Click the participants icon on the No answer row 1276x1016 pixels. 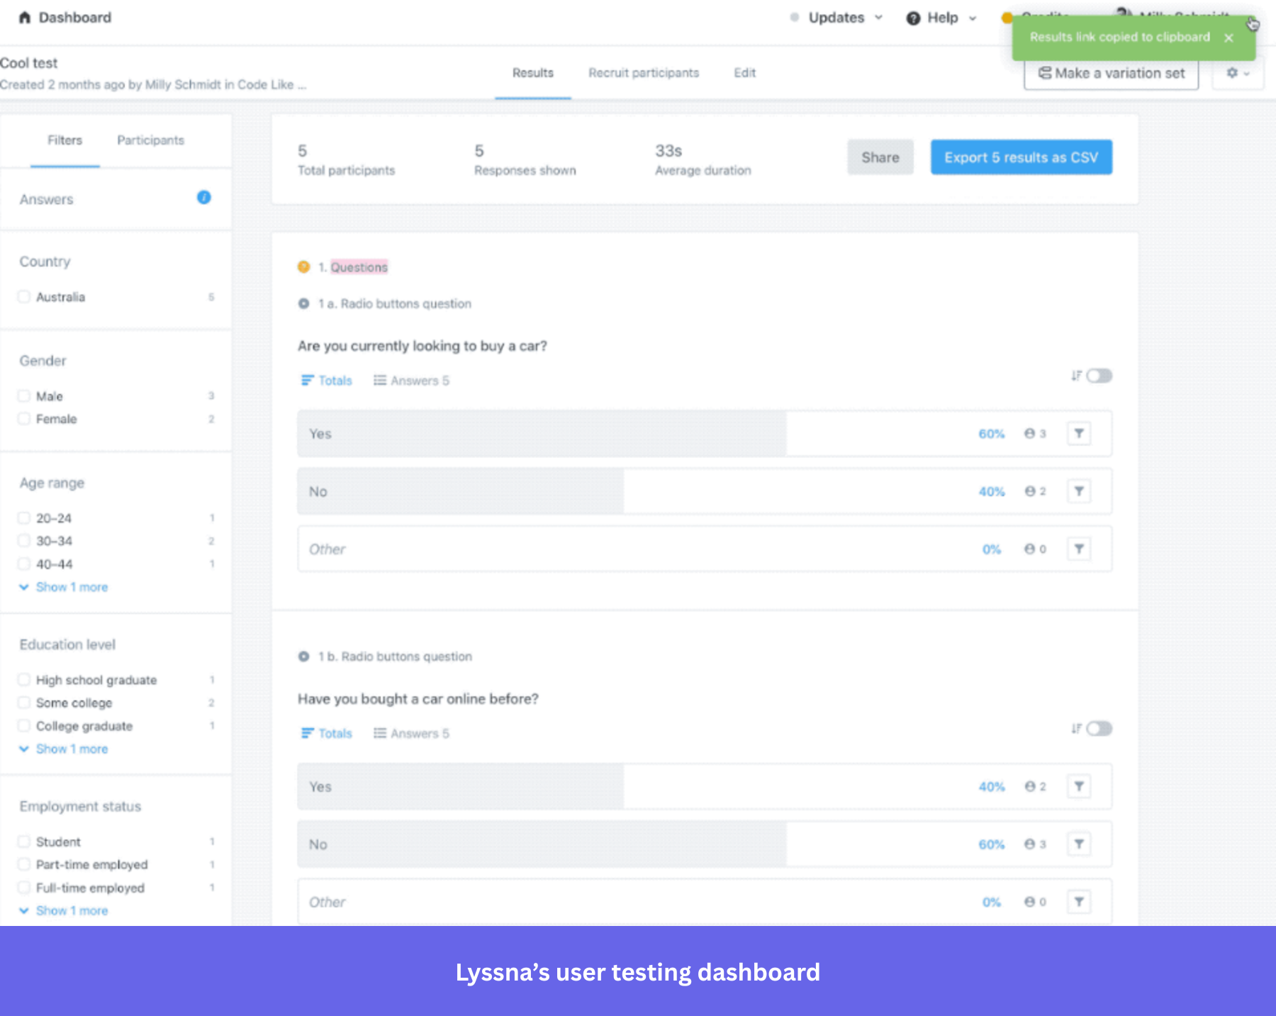point(1029,491)
